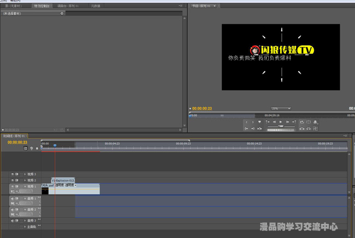Select the 时间线: 序列 01 tab

(x=14, y=136)
